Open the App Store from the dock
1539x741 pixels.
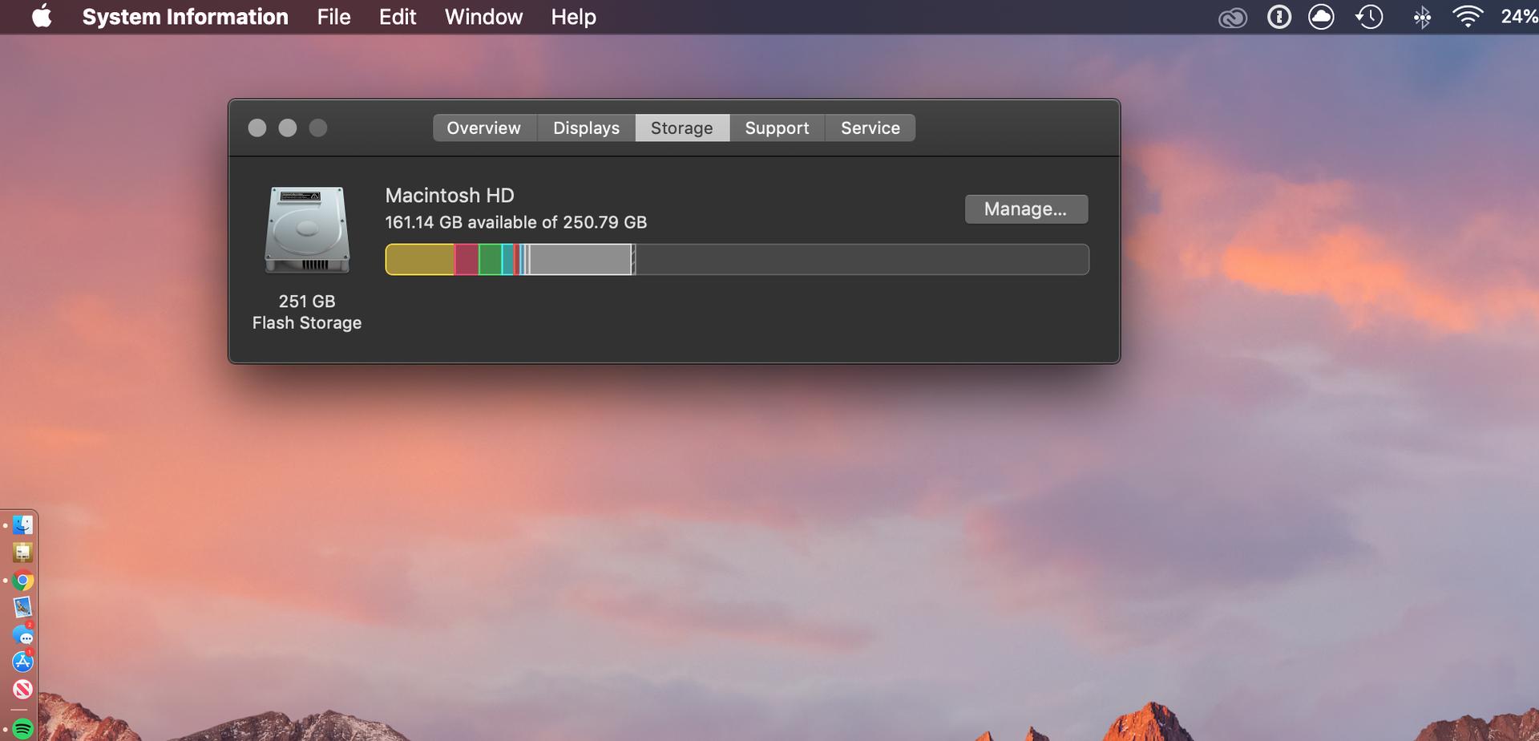pyautogui.click(x=22, y=662)
